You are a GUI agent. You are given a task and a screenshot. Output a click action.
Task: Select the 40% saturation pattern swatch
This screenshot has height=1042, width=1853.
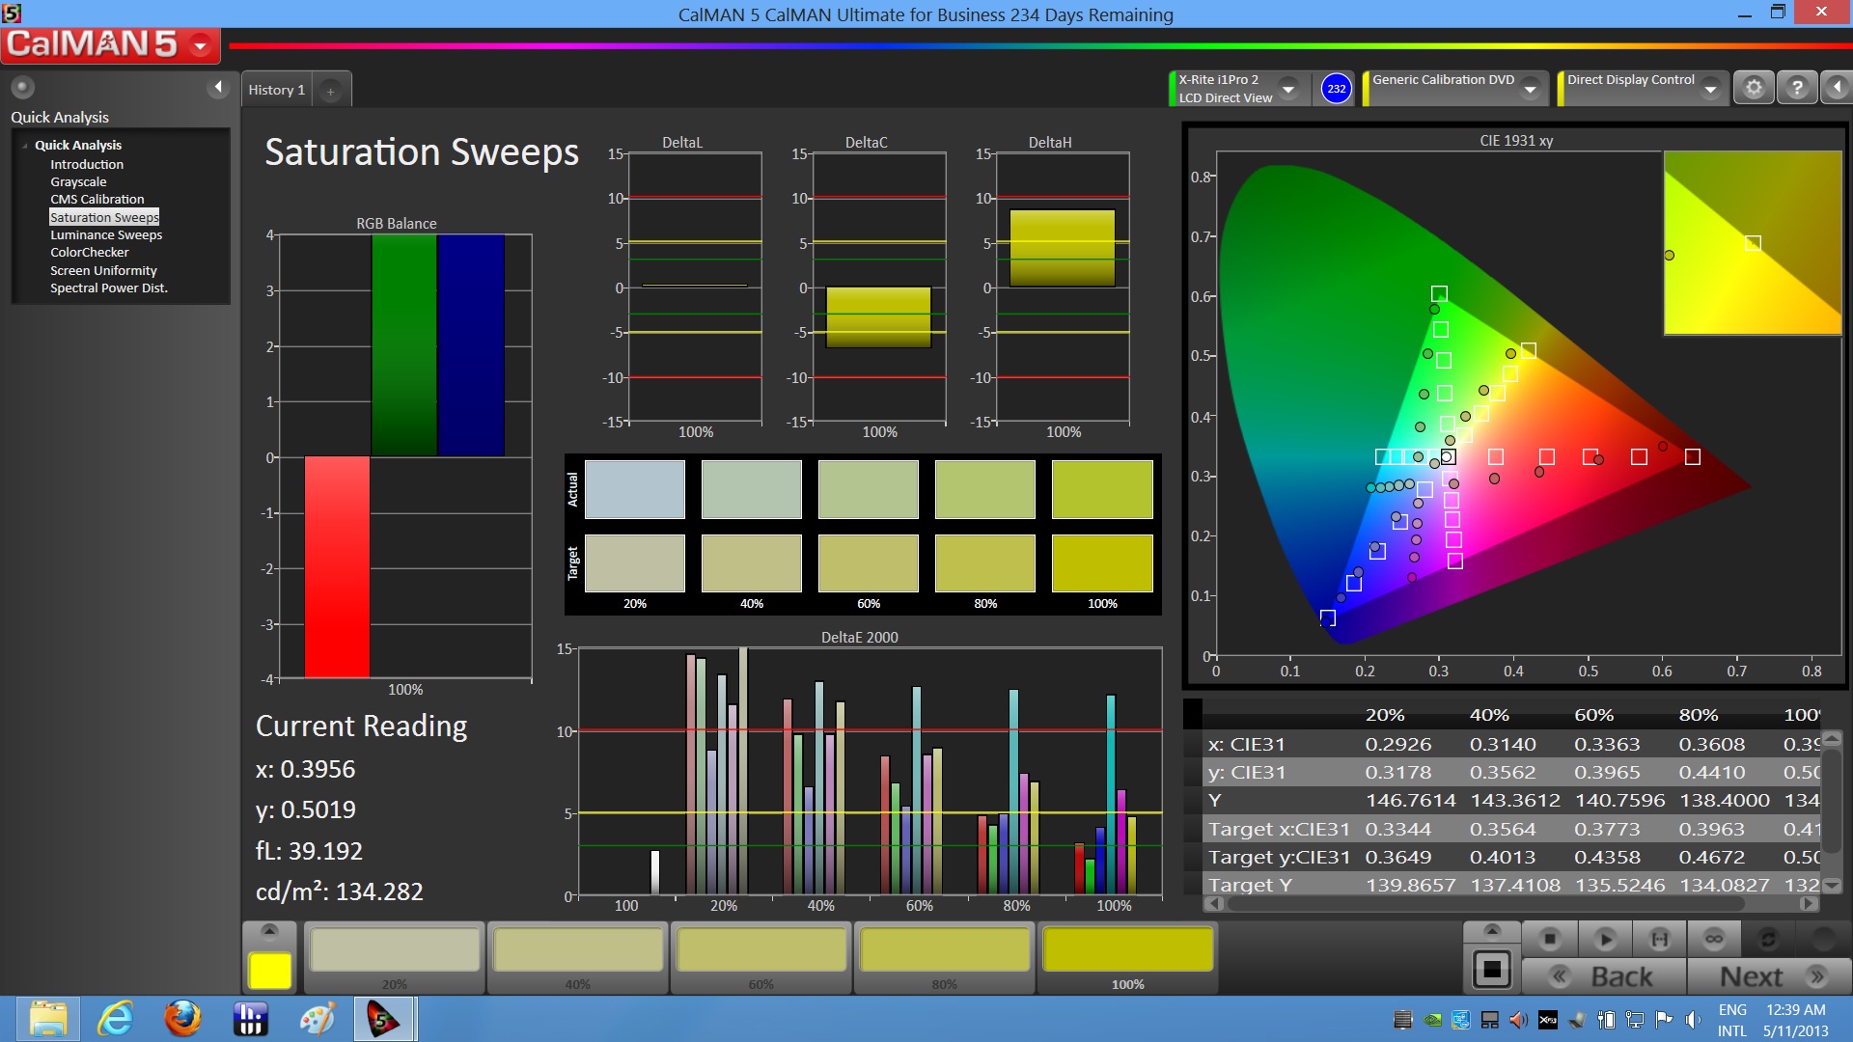click(578, 957)
